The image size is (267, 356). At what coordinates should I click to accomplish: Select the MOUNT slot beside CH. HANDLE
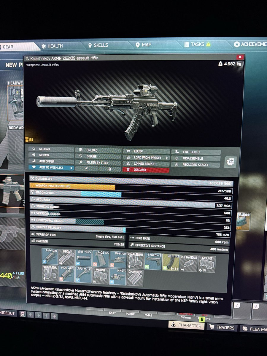pyautogui.click(x=207, y=264)
